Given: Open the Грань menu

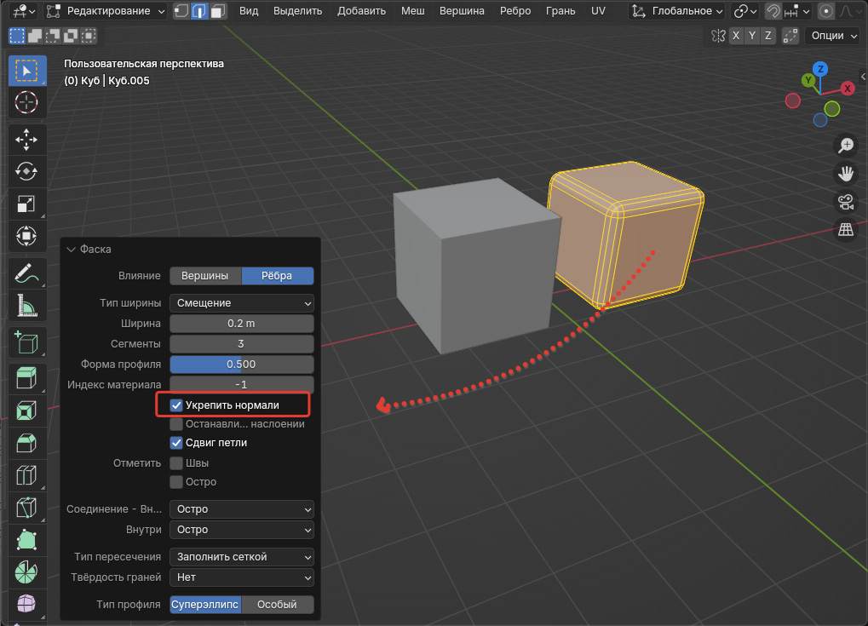Looking at the screenshot, I should click(560, 11).
